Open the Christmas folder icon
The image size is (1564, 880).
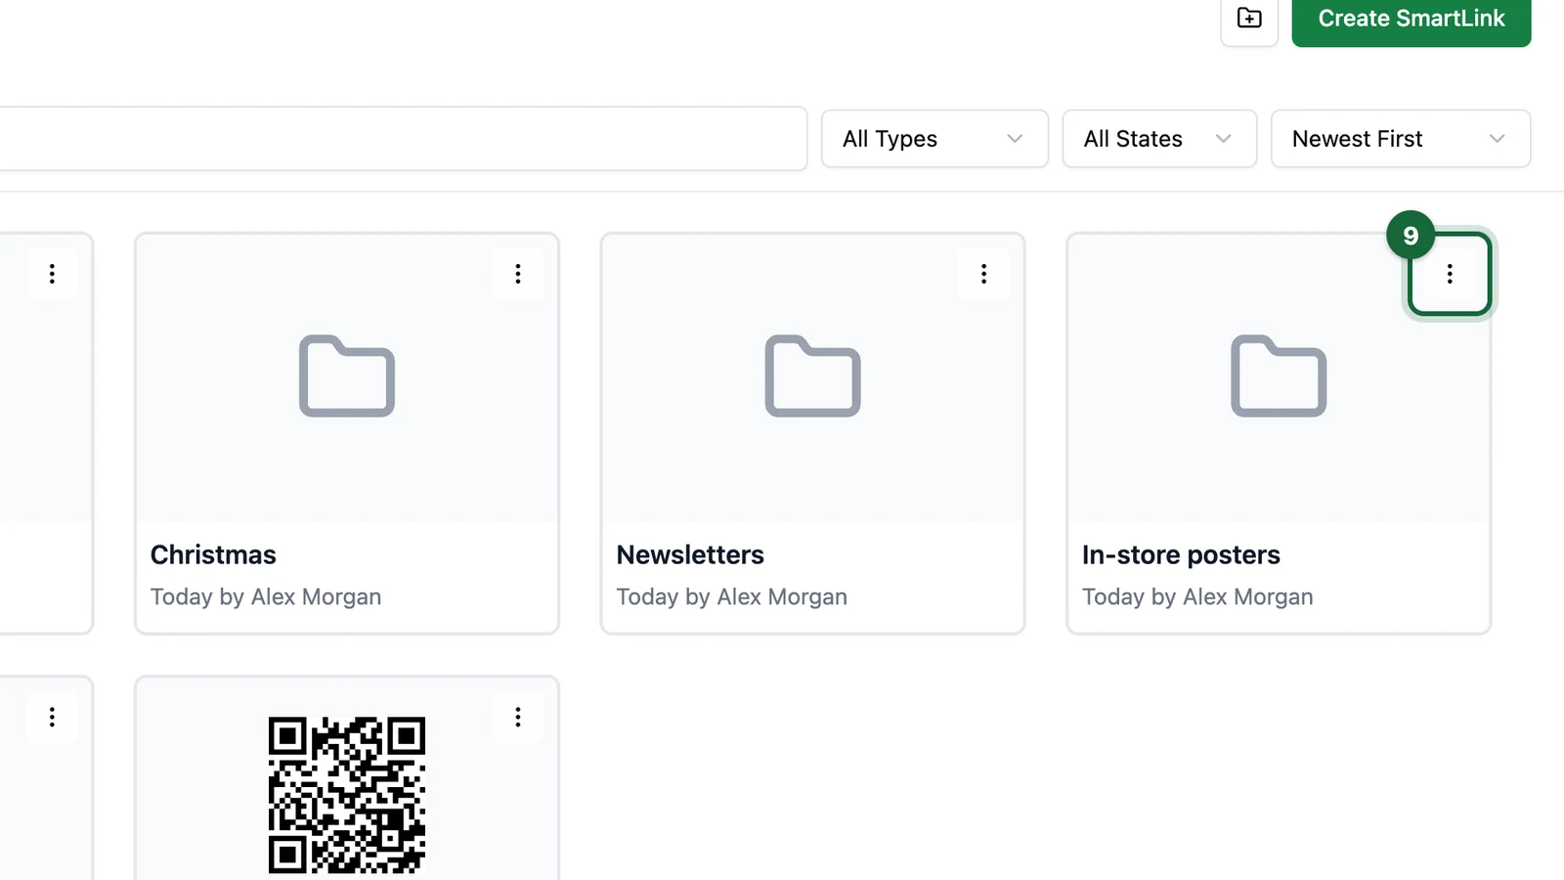(x=347, y=376)
